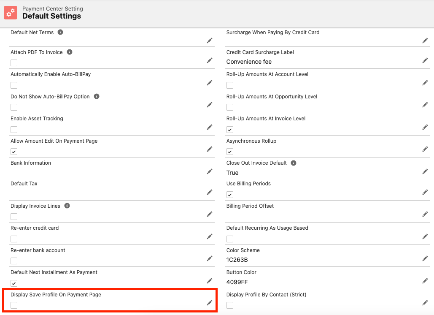Click the Payment Center Setting gear icon
This screenshot has width=434, height=315.
click(x=11, y=13)
